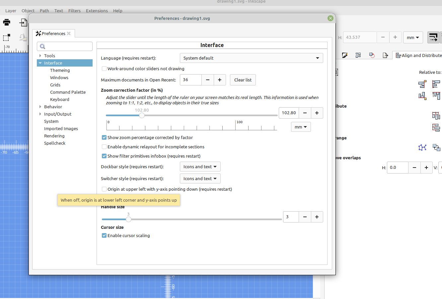Image resolution: width=442 pixels, height=299 pixels.
Task: Open the Transform dock tab icon
Action: pyautogui.click(x=372, y=55)
